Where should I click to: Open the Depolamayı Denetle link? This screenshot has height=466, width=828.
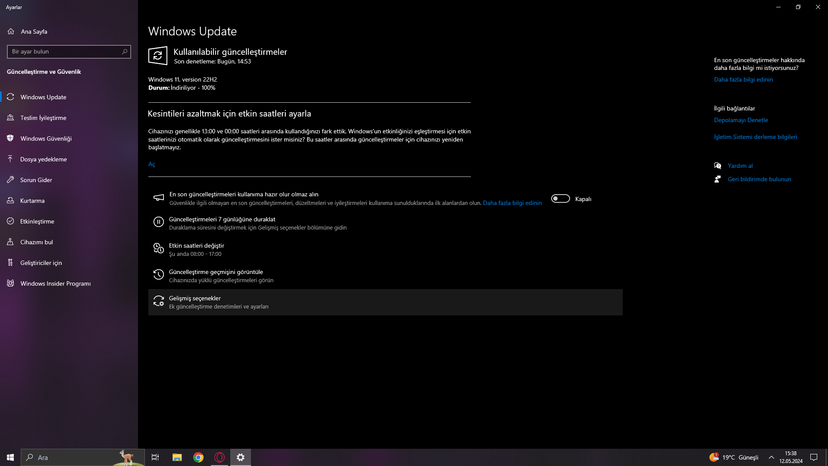click(x=741, y=120)
